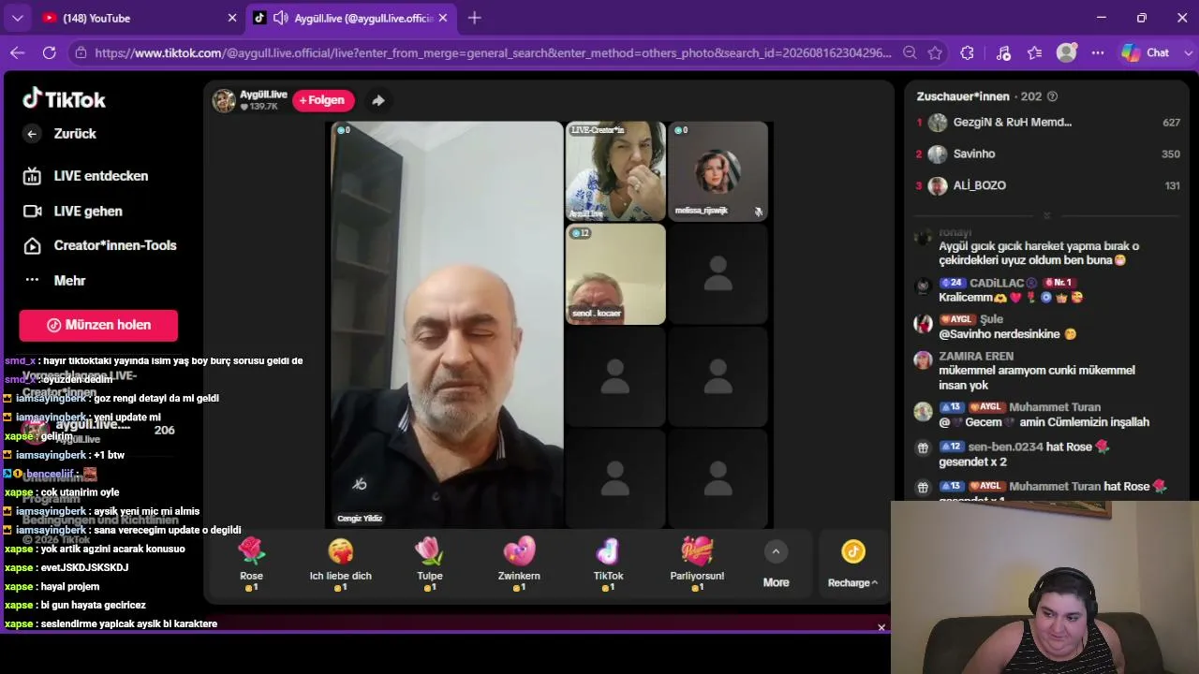Open browser settings and more menu
The image size is (1199, 674).
(1098, 53)
